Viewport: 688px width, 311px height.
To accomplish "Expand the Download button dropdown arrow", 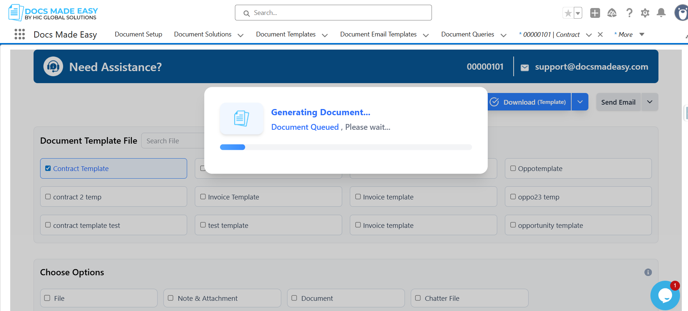I will pyautogui.click(x=580, y=102).
